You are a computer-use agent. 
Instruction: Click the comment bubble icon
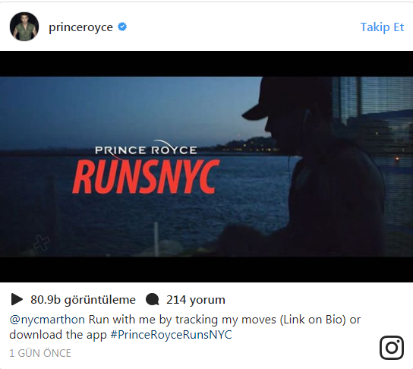coord(153,300)
